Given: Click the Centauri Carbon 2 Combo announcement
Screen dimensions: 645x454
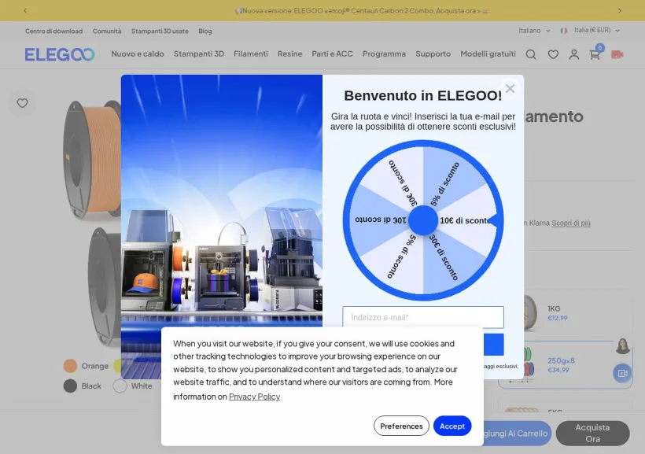Looking at the screenshot, I should (361, 11).
